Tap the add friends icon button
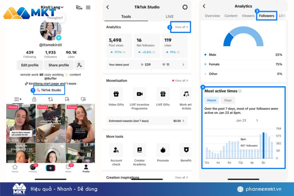294x196 pixels. 79,65
